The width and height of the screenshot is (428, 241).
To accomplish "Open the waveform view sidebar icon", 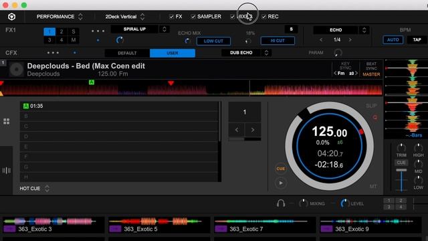I will pos(6,171).
